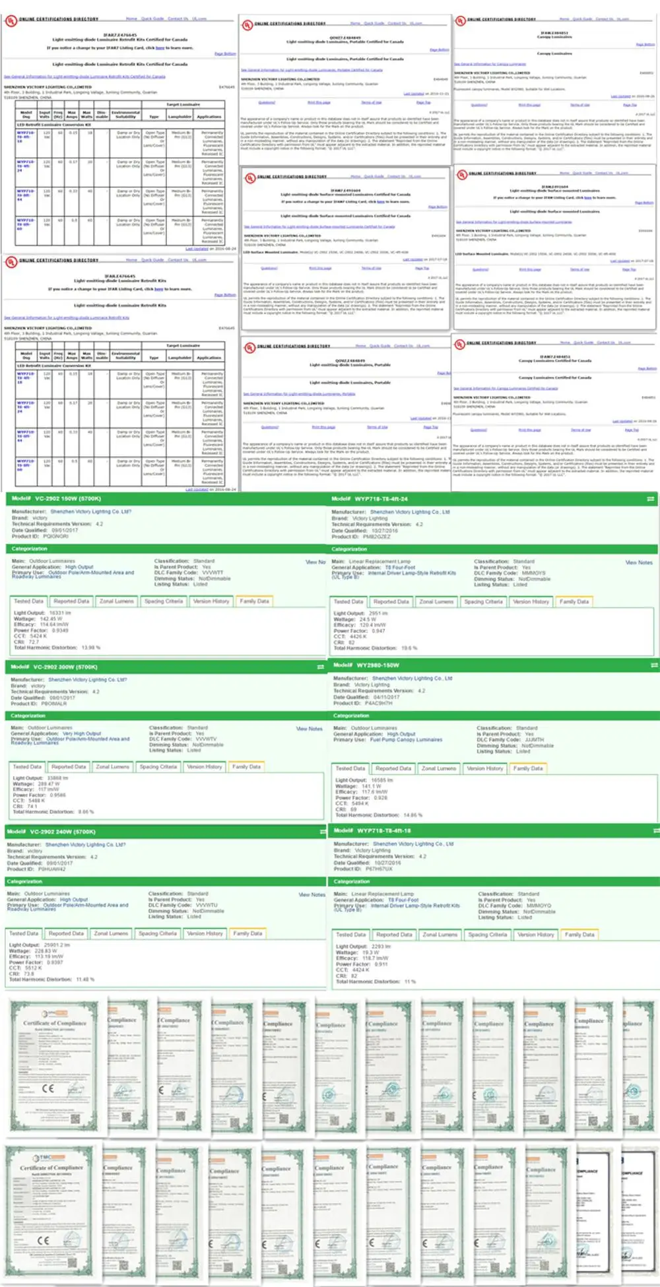This screenshot has height=1287, width=660.
Task: Click 'here' link in IFAR7 Listing Card notice
Action: (159, 48)
